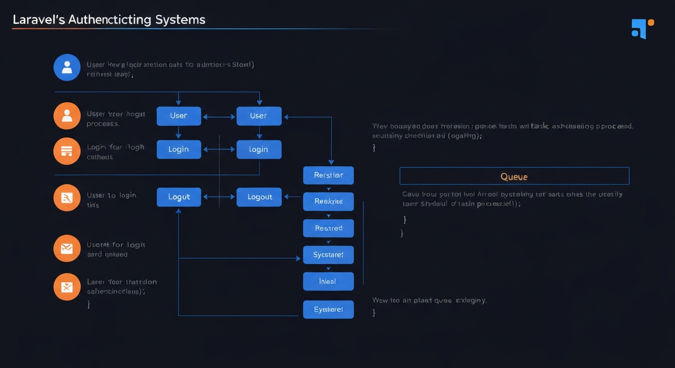Click the Queue outlined field
The width and height of the screenshot is (675, 368).
tap(514, 176)
